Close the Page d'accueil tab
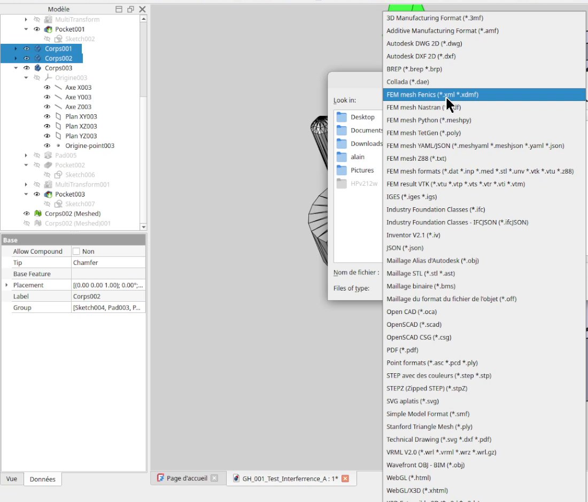This screenshot has width=588, height=502. 214,478
